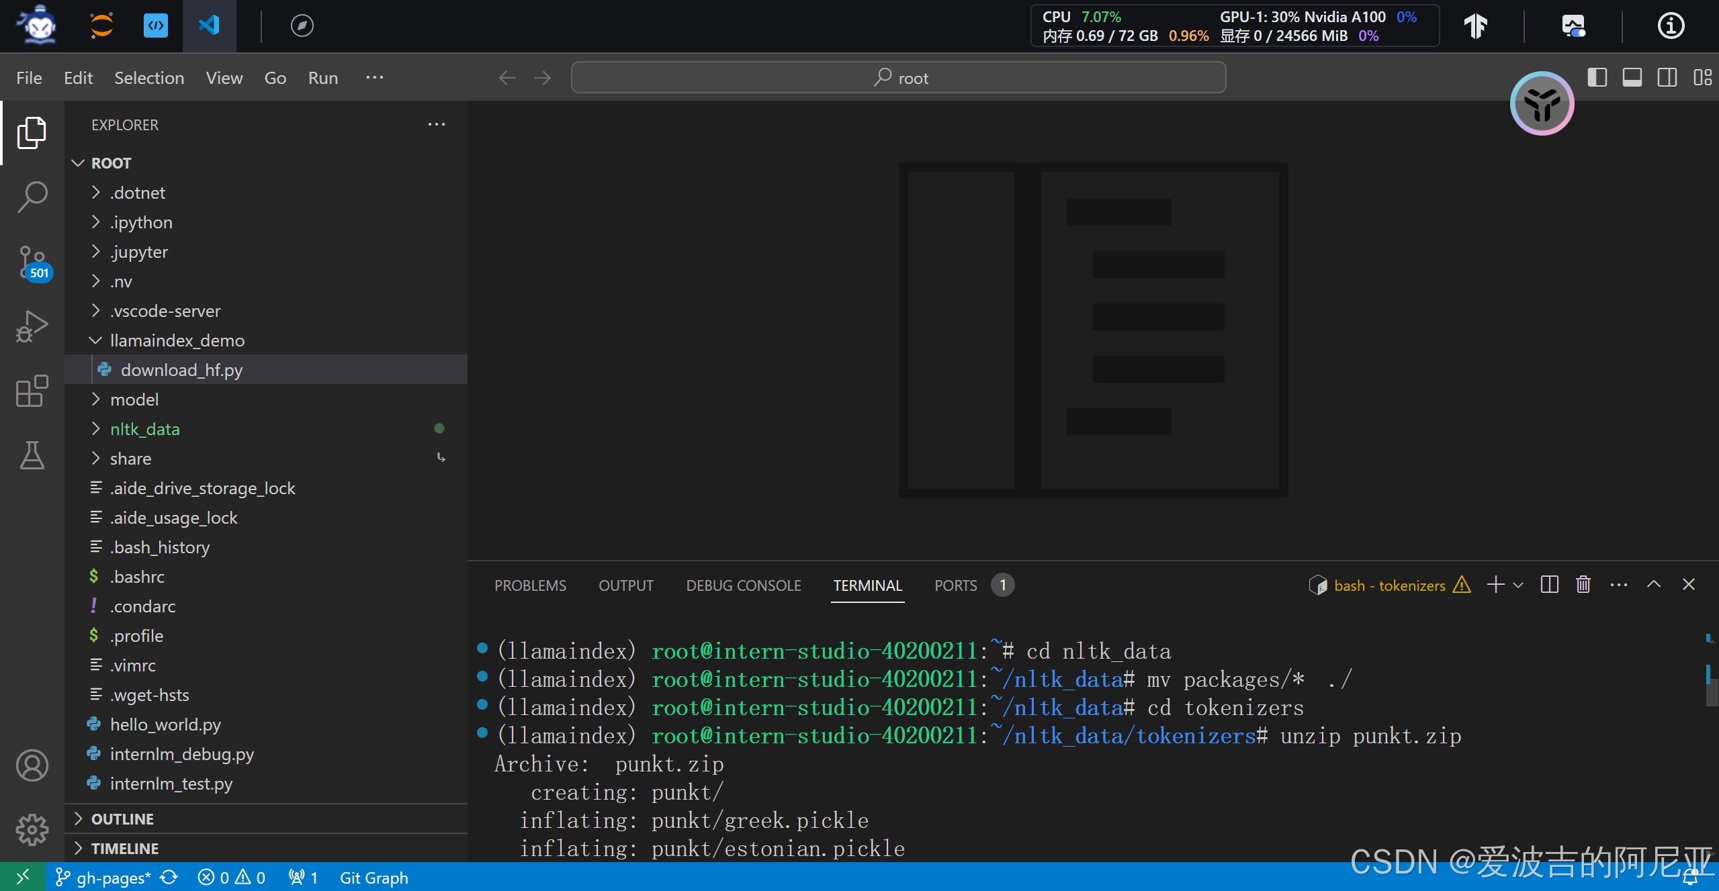The height and width of the screenshot is (891, 1719).
Task: Click the Manage gear icon
Action: click(x=32, y=830)
